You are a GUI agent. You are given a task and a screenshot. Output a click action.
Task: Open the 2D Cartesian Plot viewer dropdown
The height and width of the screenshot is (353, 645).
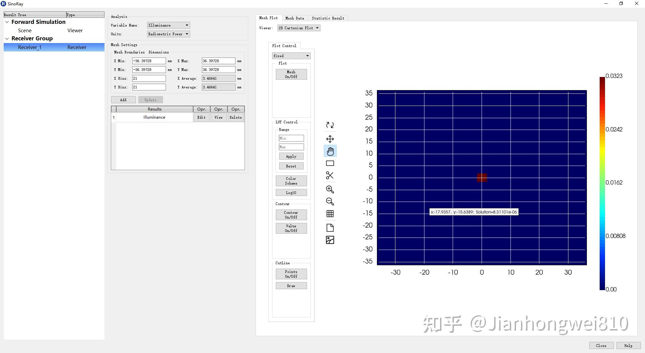(298, 28)
